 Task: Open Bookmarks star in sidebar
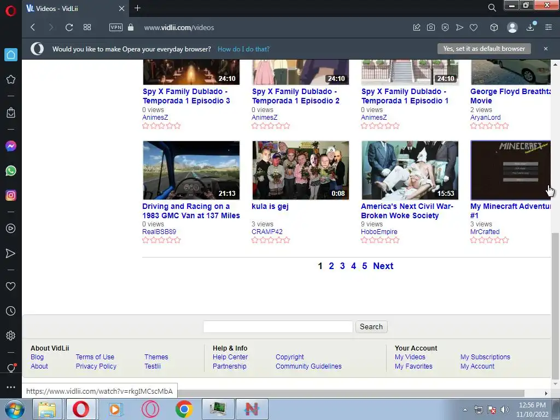(11, 79)
